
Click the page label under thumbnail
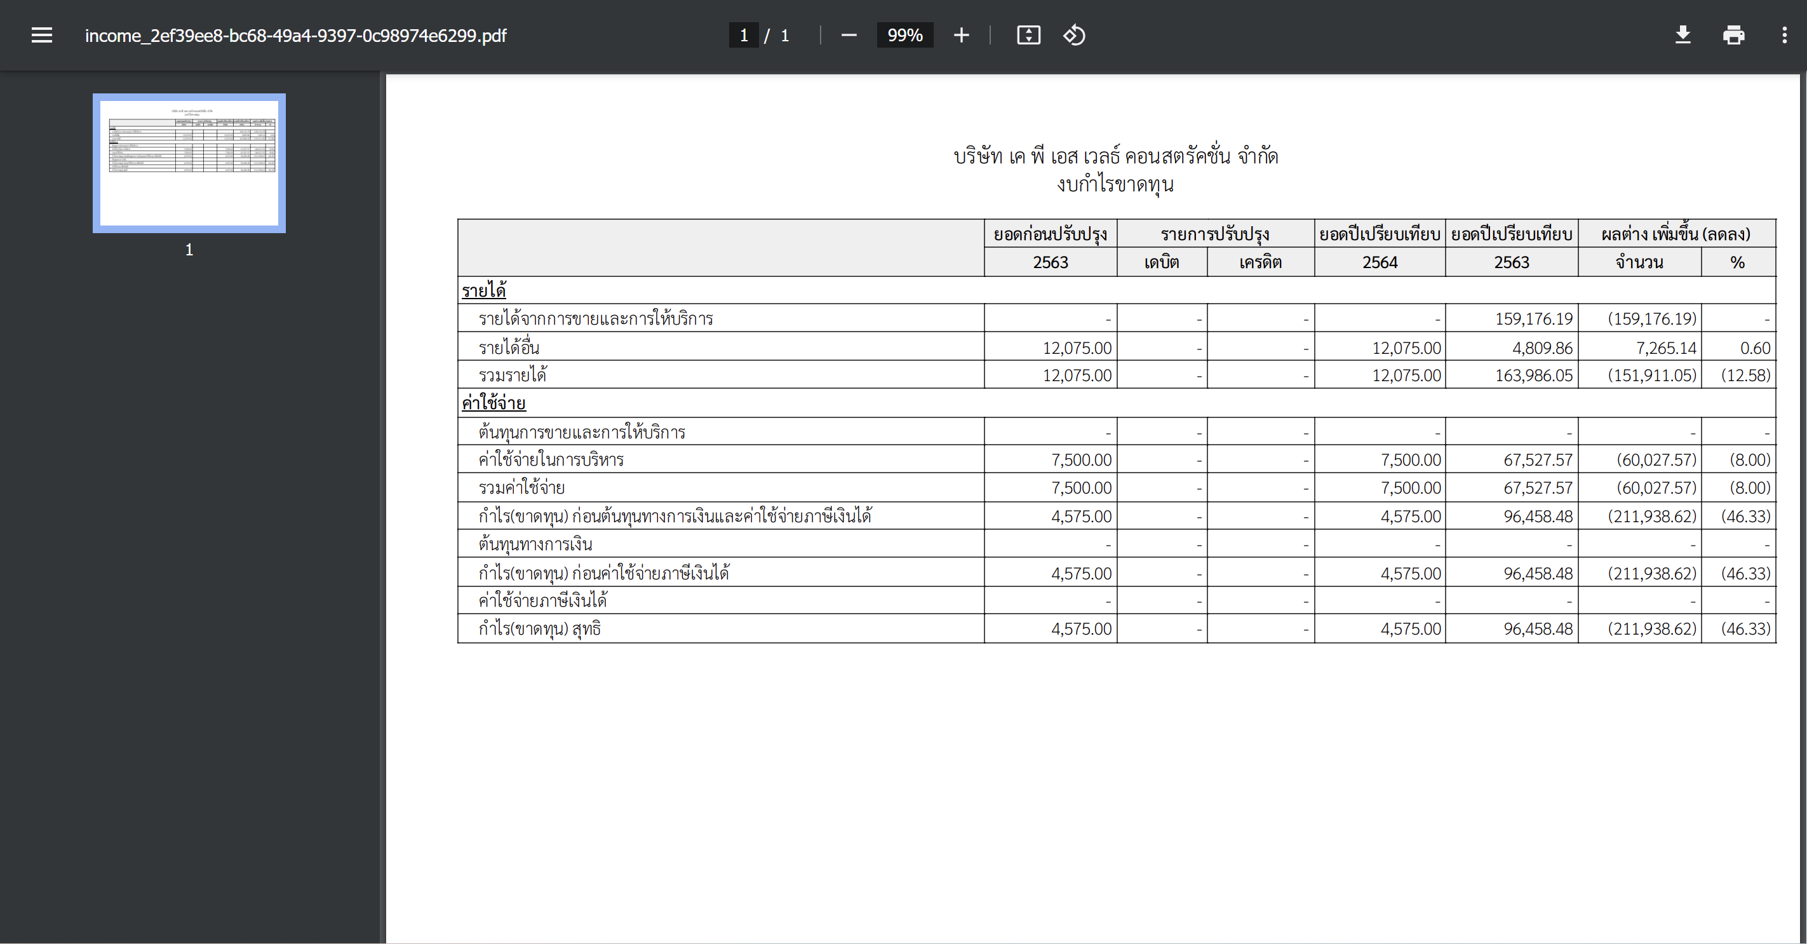pyautogui.click(x=189, y=249)
